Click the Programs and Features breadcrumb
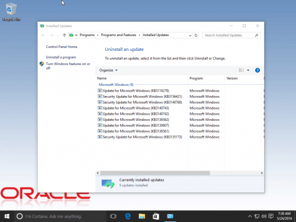Viewport: 296px width, 222px height. pos(118,35)
